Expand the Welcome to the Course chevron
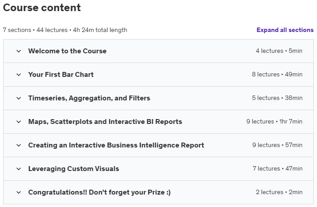Screen dimensions: 317x207 [19, 51]
